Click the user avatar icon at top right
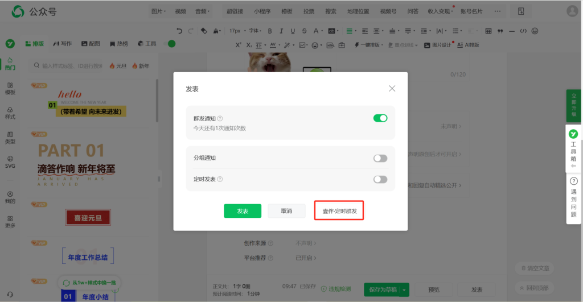This screenshot has width=583, height=302. pyautogui.click(x=572, y=11)
